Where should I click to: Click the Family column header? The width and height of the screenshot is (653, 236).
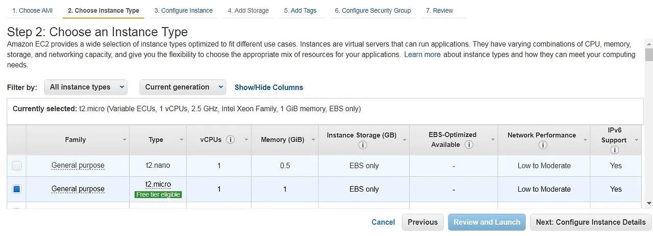(x=78, y=140)
